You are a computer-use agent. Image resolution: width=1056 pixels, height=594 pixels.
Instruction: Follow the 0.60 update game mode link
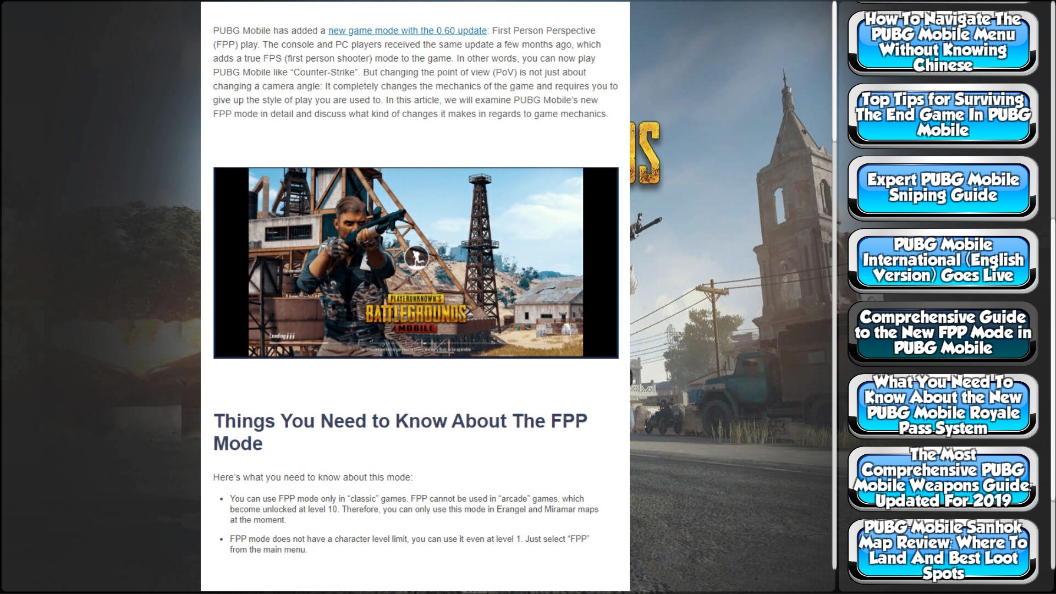(407, 31)
